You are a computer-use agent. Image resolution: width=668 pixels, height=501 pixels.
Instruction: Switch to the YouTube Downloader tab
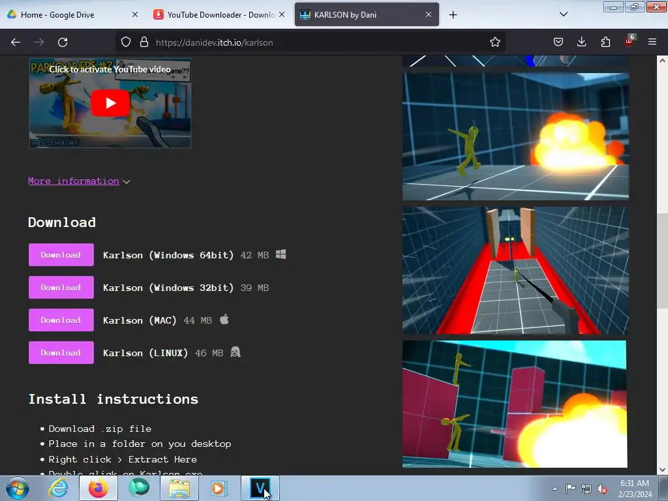point(220,14)
